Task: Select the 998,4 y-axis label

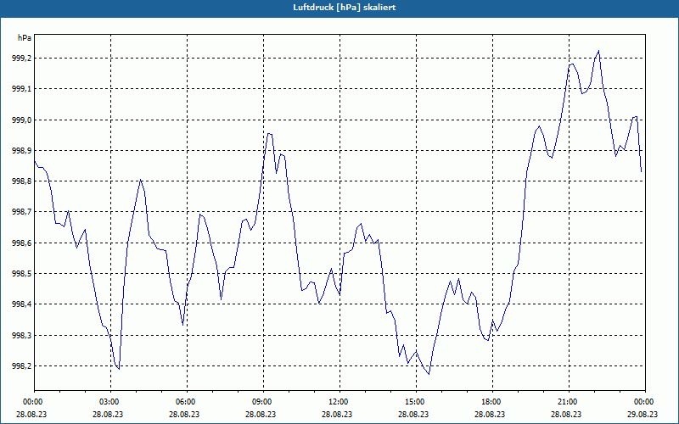Action: (x=22, y=304)
